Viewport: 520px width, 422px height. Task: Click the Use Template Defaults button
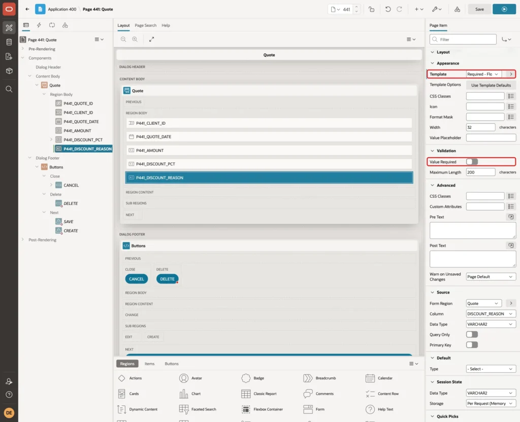pos(491,85)
